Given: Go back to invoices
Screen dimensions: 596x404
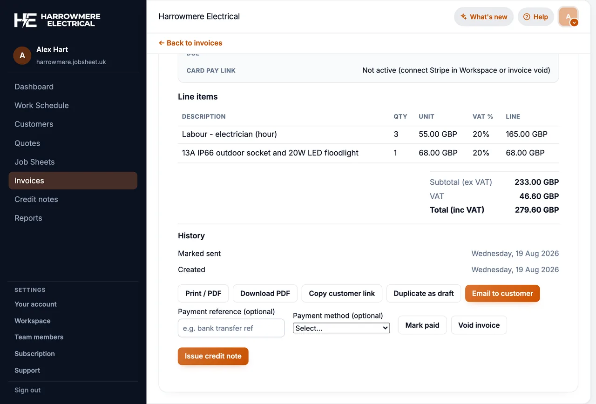Looking at the screenshot, I should tap(190, 43).
